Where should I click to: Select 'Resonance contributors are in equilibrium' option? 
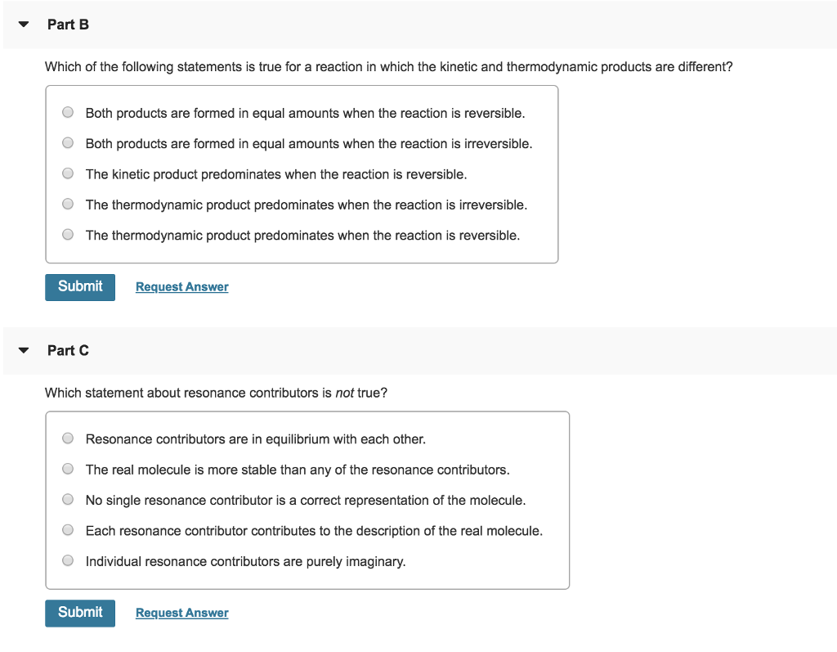point(68,438)
